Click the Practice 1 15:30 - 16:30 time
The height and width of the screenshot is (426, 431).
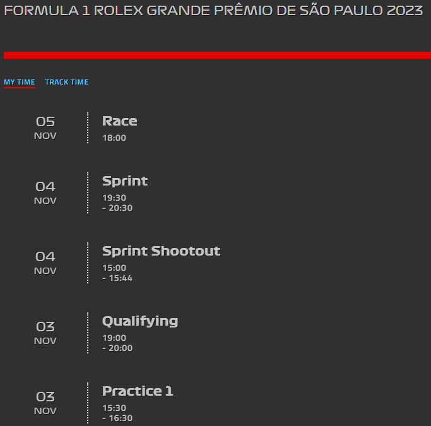pyautogui.click(x=117, y=413)
